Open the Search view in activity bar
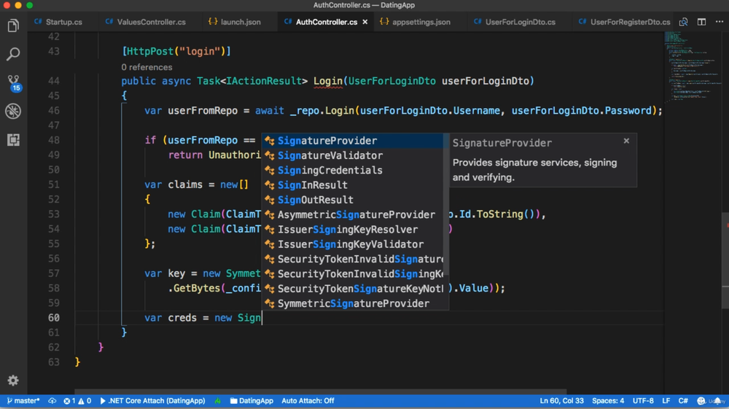729x409 pixels. (13, 54)
